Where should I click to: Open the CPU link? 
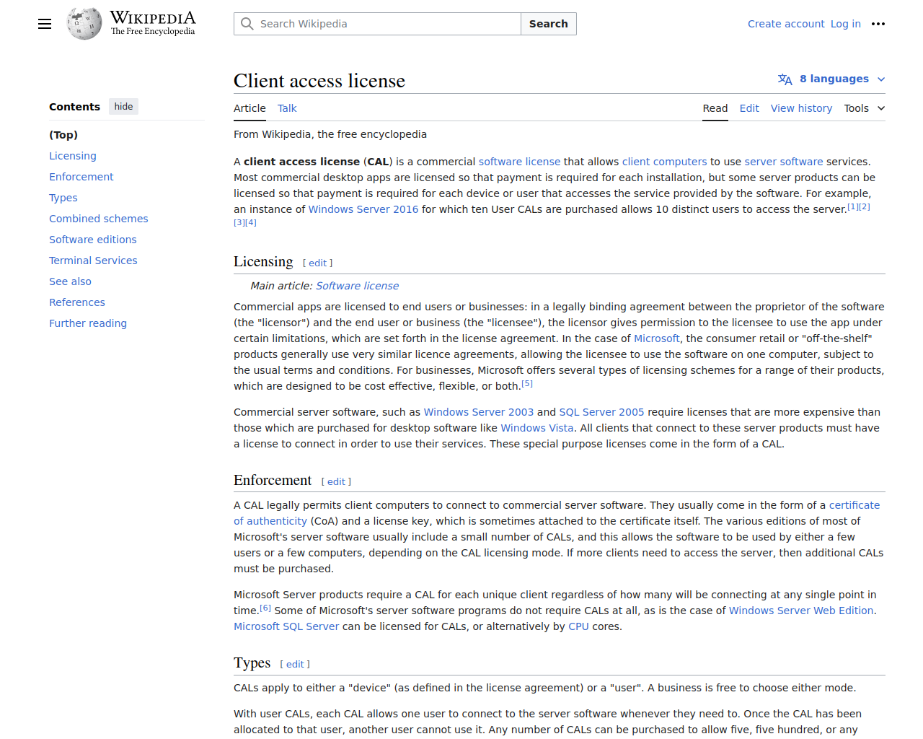pyautogui.click(x=578, y=626)
